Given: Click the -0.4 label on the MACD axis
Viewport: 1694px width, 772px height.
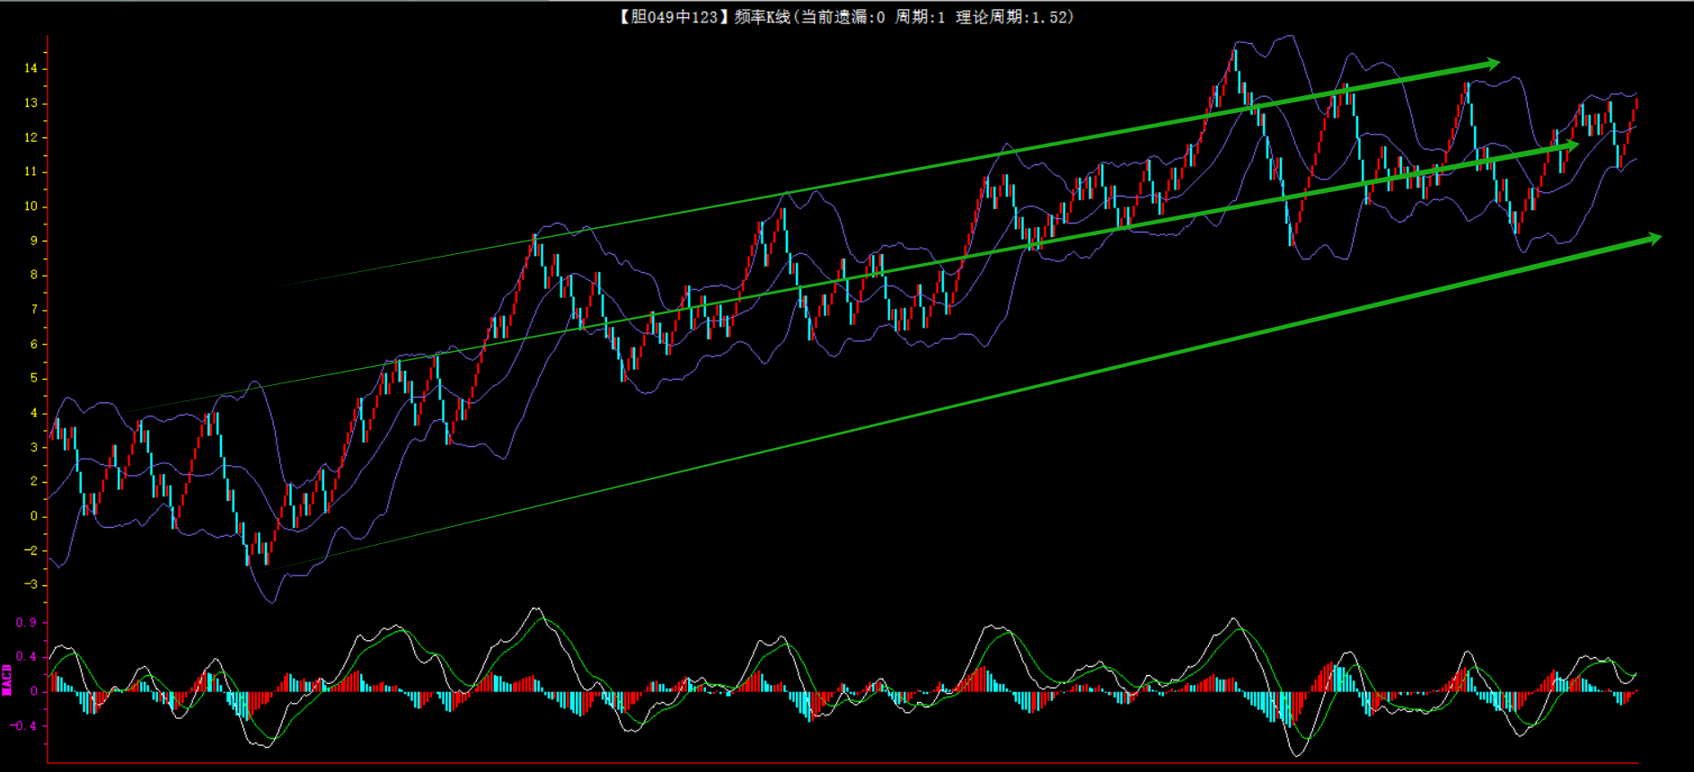Looking at the screenshot, I should [x=24, y=725].
